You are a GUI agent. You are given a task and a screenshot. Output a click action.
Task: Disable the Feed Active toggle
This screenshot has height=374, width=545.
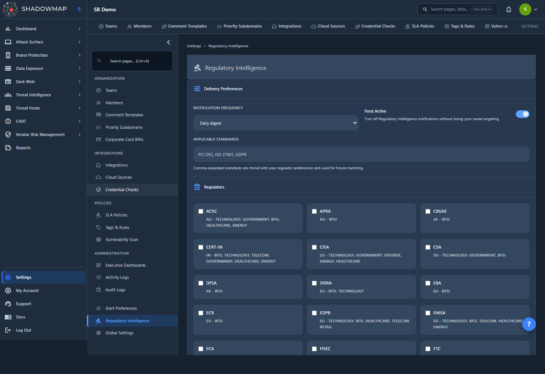point(522,114)
